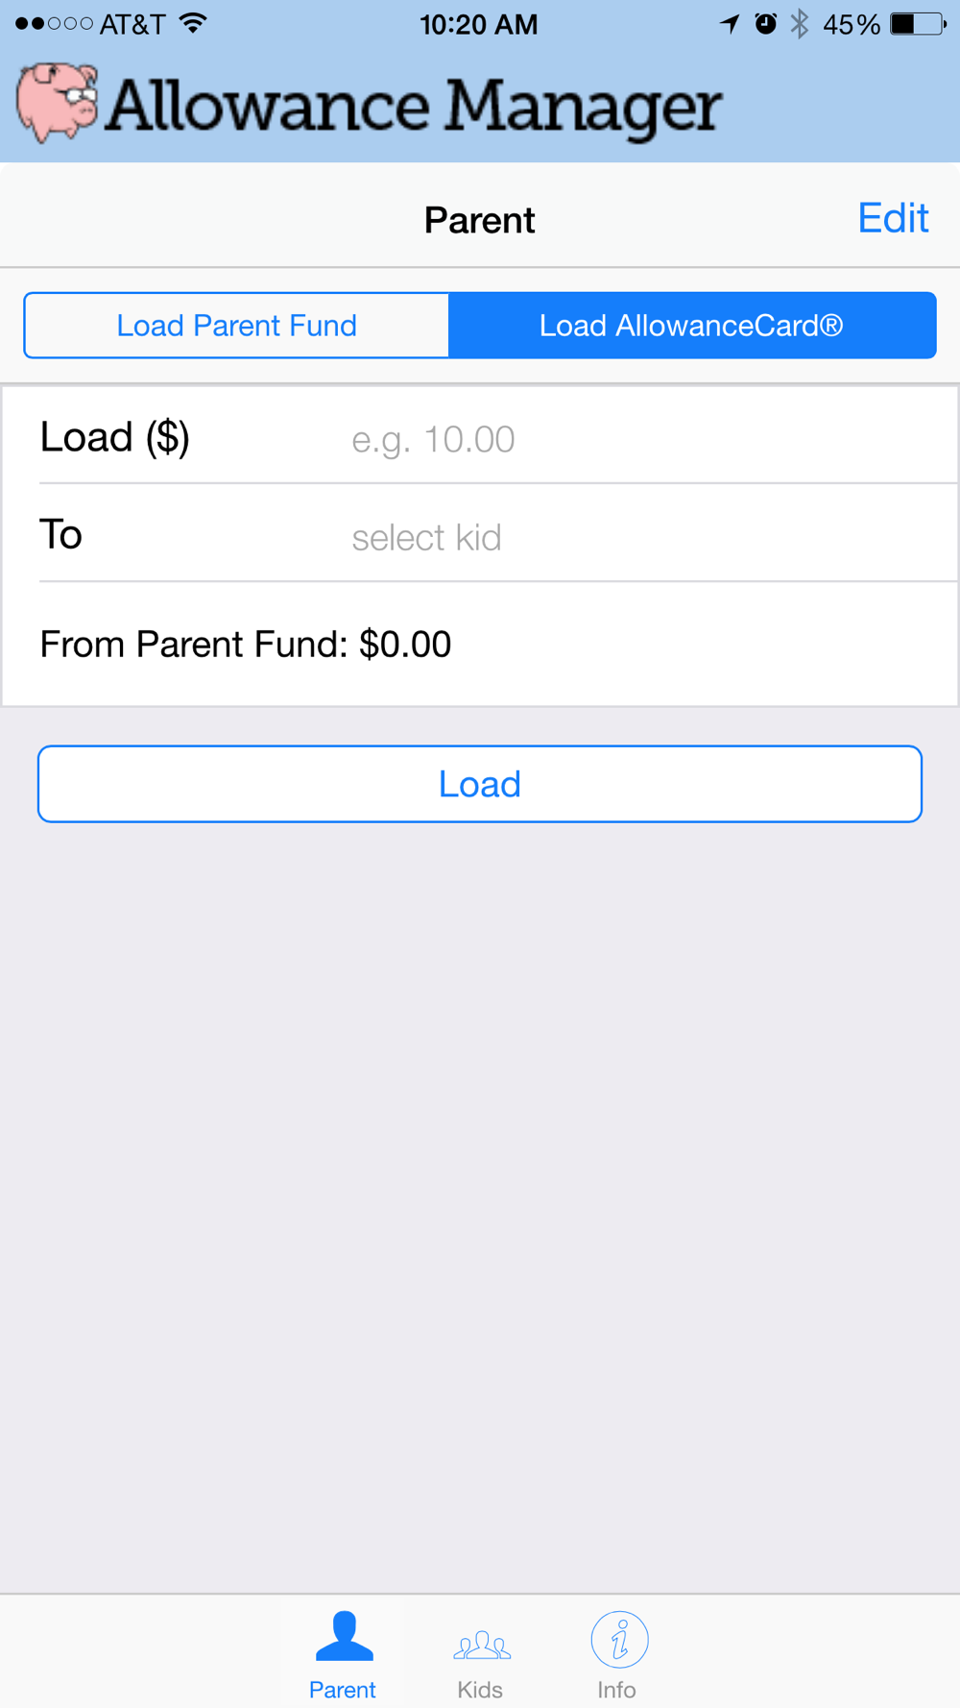960x1708 pixels.
Task: Tap the Info tab label
Action: pyautogui.click(x=616, y=1690)
